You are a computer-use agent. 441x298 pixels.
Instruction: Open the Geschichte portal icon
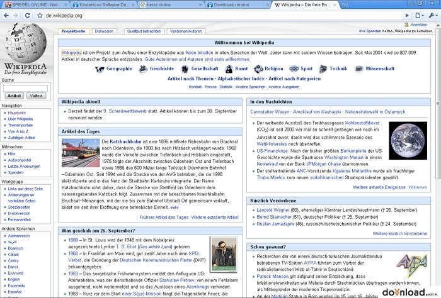(143, 69)
